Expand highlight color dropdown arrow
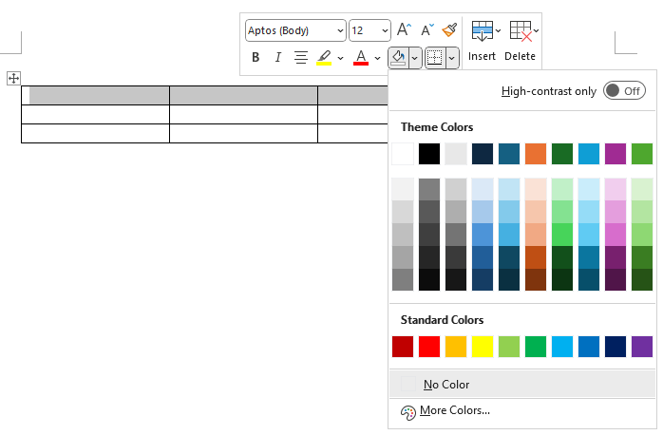 click(x=340, y=58)
